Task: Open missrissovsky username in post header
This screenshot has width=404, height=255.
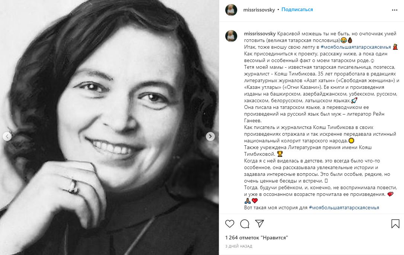Action: tap(259, 10)
